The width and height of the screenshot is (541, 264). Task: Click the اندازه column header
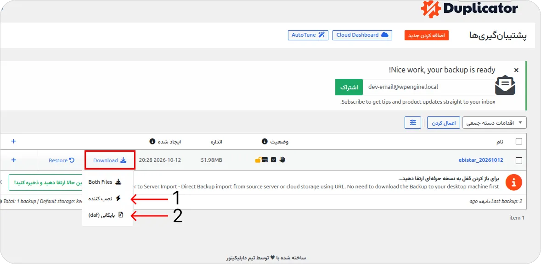(216, 142)
